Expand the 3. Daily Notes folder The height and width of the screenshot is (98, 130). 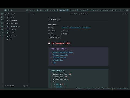(6, 23)
